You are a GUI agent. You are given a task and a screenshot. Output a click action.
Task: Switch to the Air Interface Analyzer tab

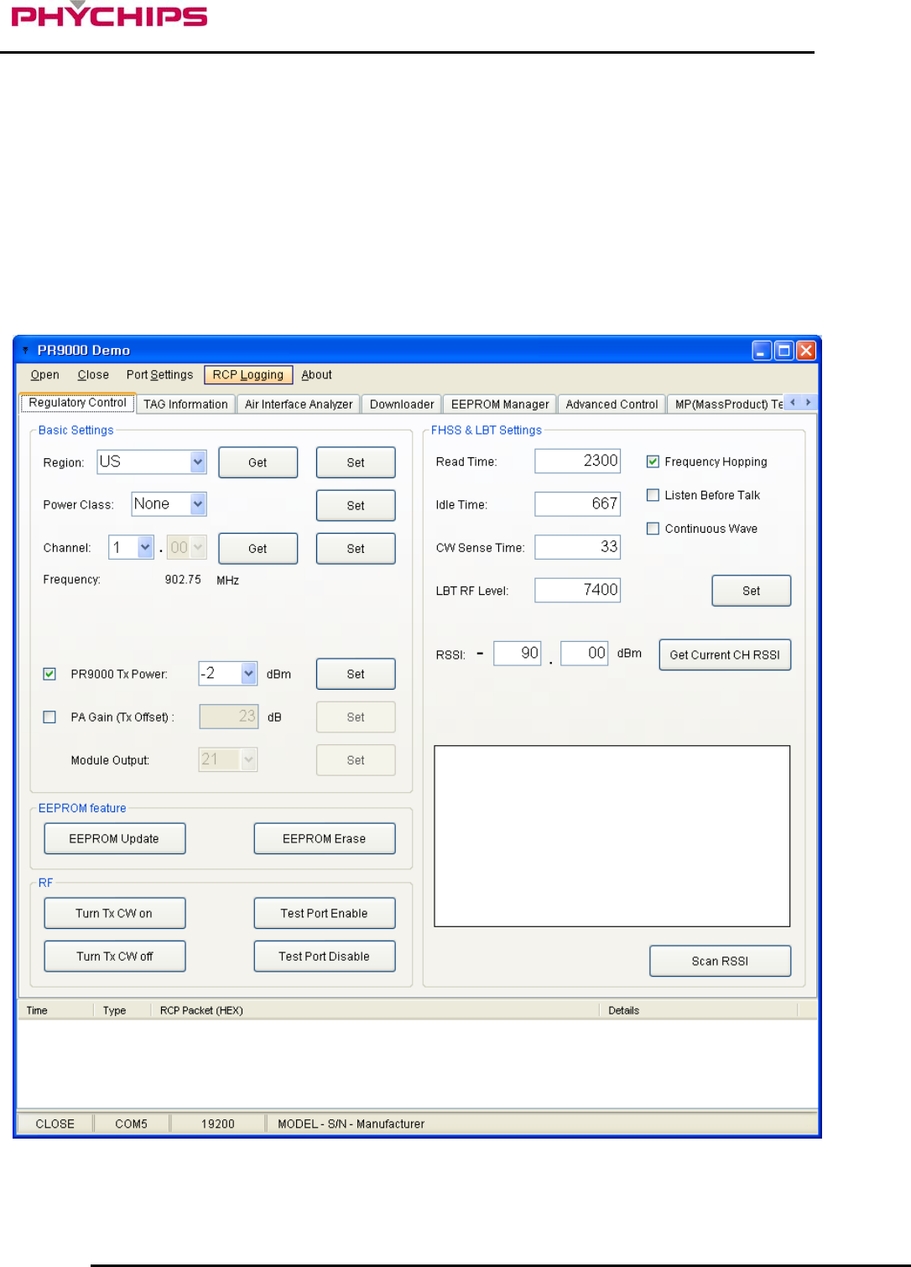tap(299, 404)
